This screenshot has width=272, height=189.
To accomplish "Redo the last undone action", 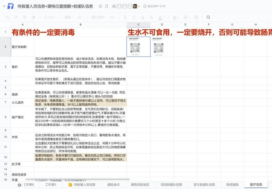I will (16, 17).
